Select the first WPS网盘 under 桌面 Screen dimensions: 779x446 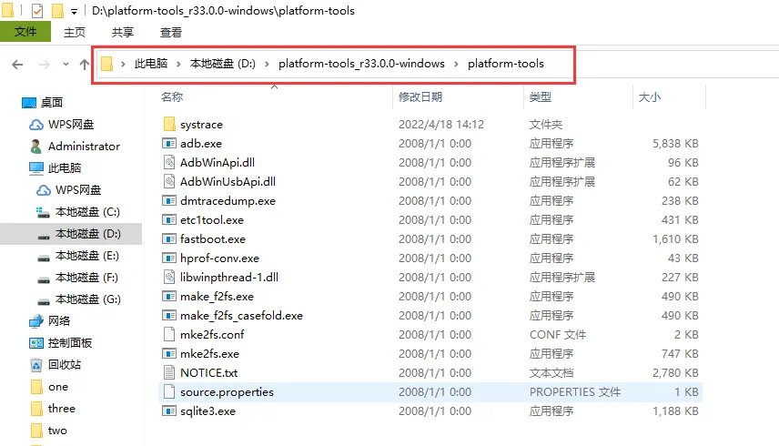(x=71, y=125)
